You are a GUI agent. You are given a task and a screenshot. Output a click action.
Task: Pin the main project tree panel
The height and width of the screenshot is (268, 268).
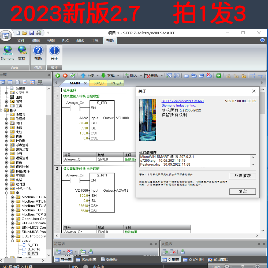click(49, 75)
